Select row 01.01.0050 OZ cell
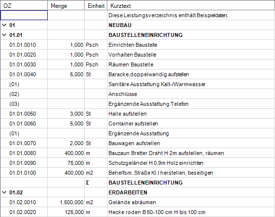The height and width of the screenshot is (217, 275). click(24, 114)
